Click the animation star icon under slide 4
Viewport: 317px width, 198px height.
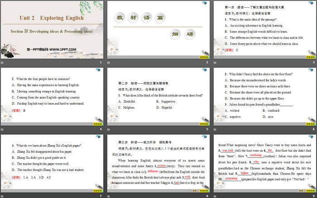(x=2, y=129)
